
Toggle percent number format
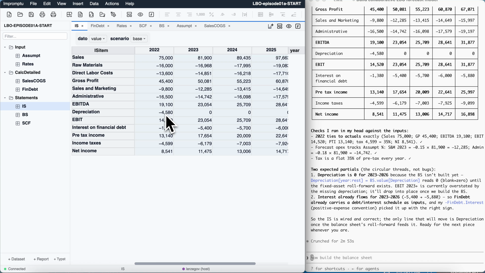coord(212,15)
